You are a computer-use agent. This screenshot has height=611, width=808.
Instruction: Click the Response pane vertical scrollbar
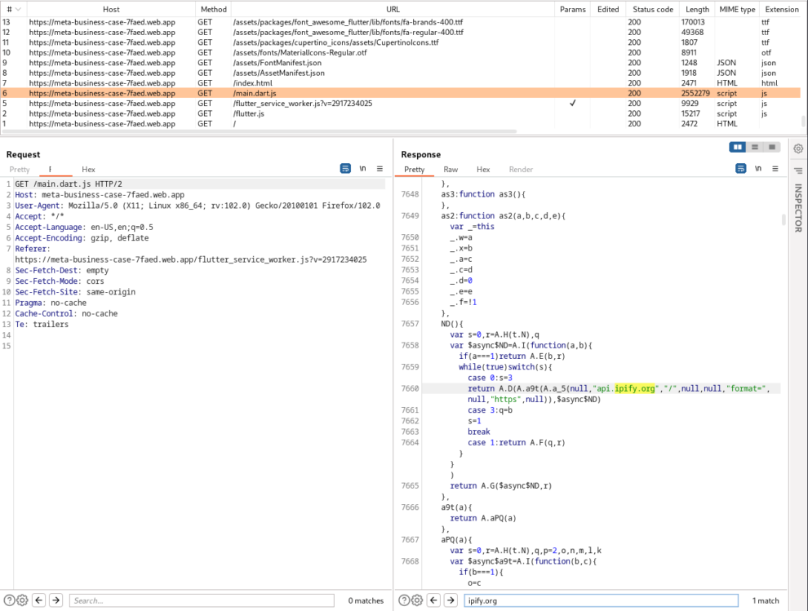point(784,220)
